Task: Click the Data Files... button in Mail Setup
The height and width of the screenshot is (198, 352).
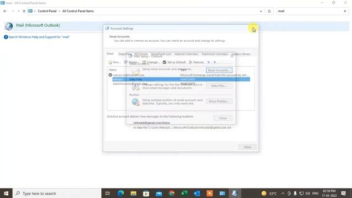Action: [219, 86]
